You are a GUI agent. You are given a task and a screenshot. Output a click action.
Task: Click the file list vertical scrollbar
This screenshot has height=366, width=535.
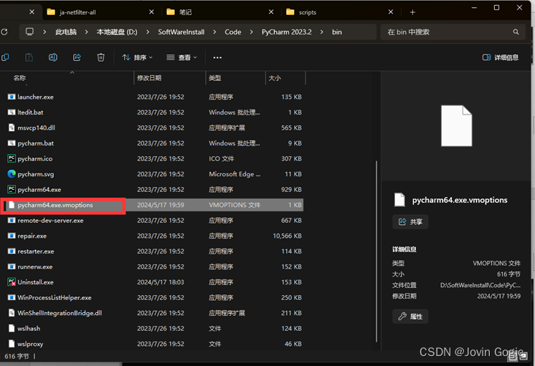[x=377, y=251]
